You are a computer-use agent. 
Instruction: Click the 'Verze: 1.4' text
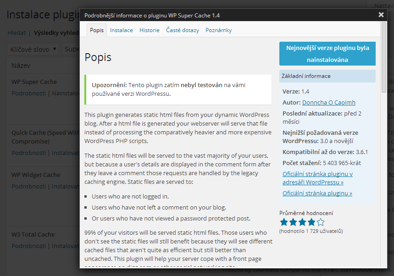296,91
